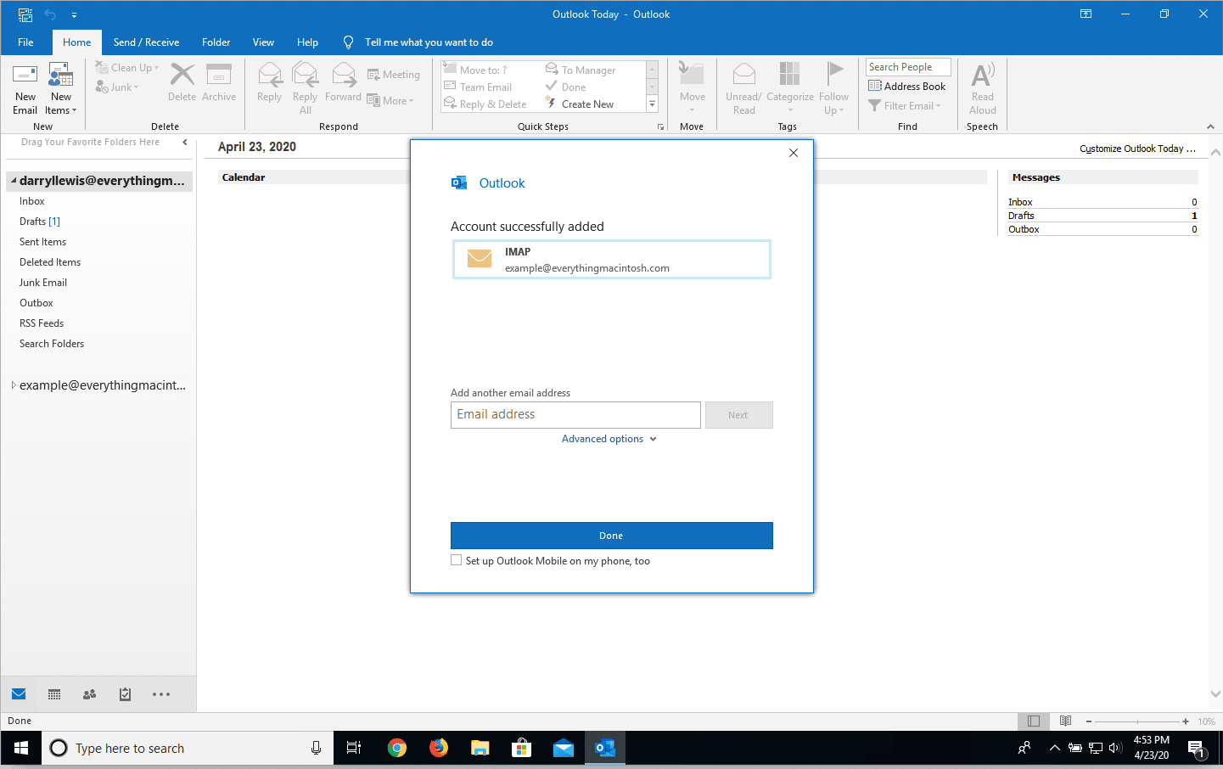Image resolution: width=1223 pixels, height=769 pixels.
Task: Open Customize Outlook Today link
Action: 1137,149
